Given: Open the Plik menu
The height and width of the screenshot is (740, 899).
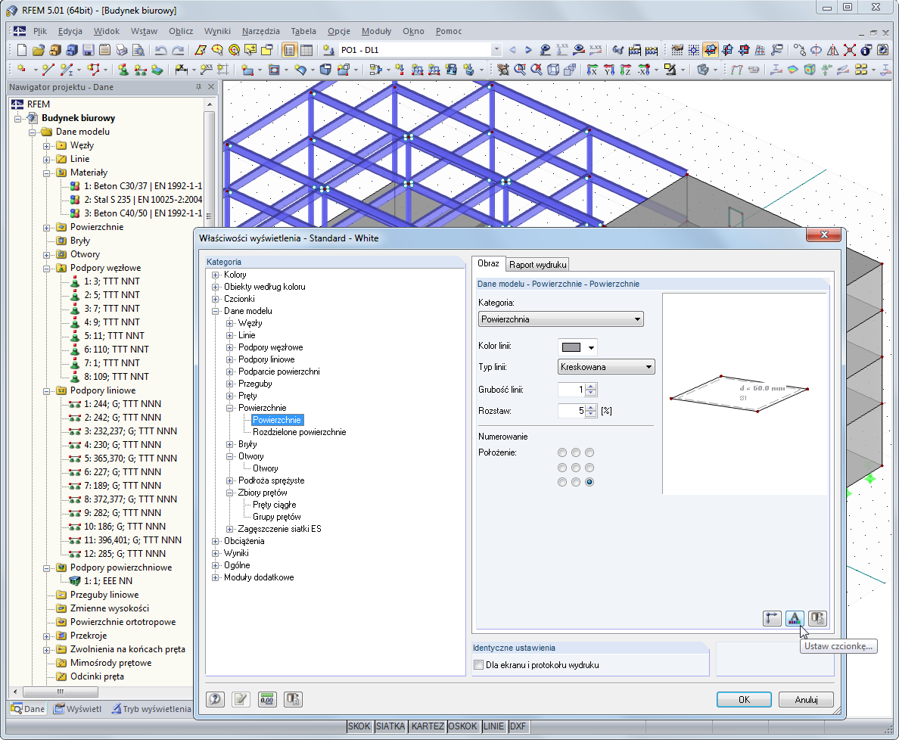Looking at the screenshot, I should tap(40, 31).
